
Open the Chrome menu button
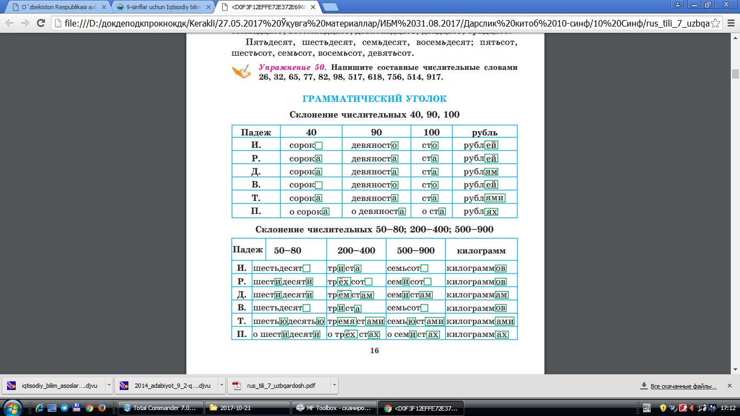[731, 23]
